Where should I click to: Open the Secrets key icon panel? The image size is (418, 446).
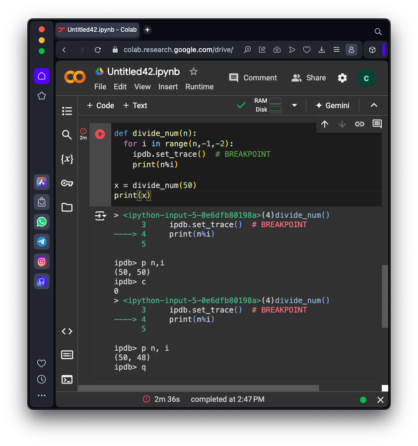67,183
